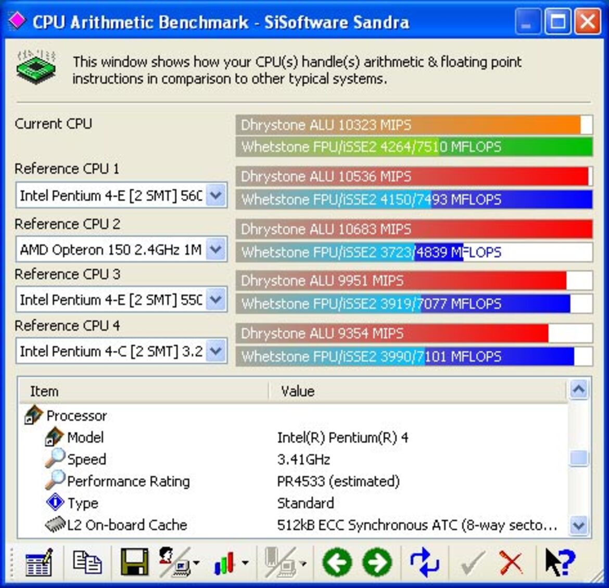Click the user and computer icon
Screen dimensions: 609x588
pyautogui.click(x=174, y=561)
